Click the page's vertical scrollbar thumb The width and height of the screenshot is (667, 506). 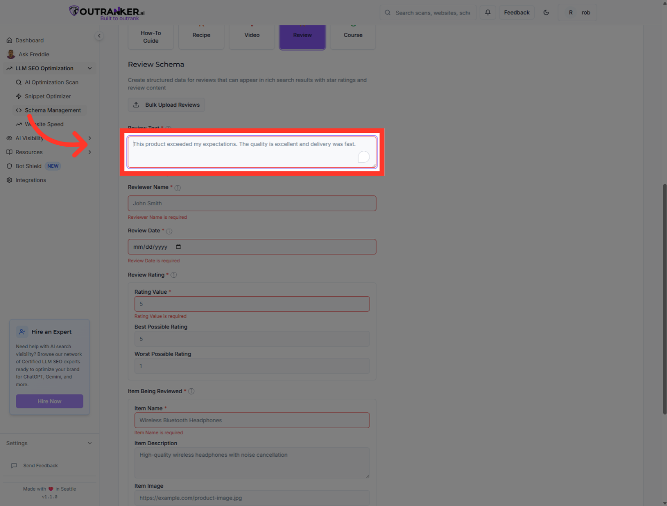664,299
